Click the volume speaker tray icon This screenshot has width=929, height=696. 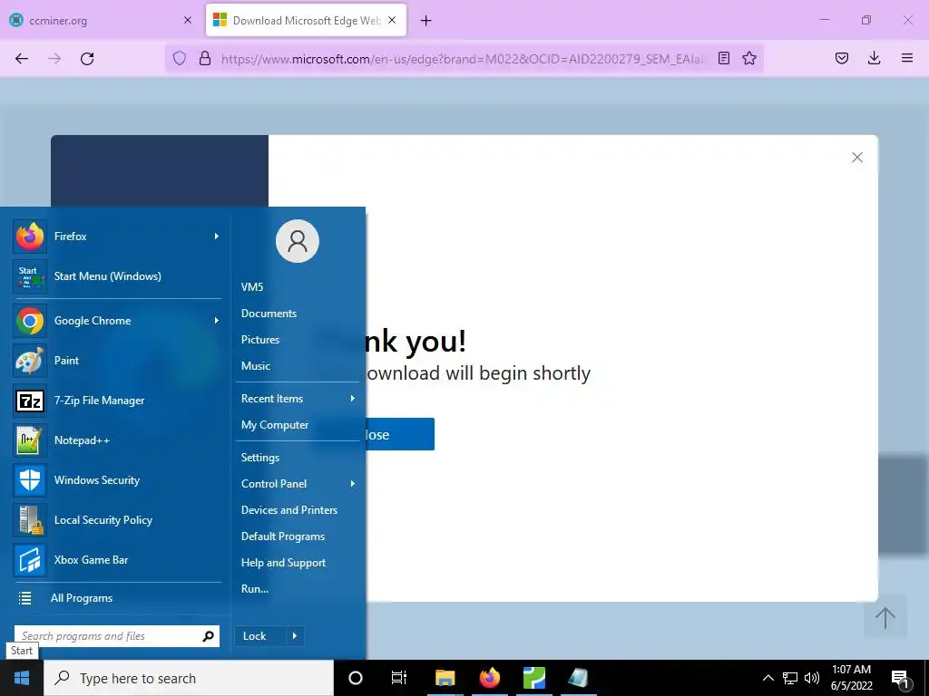pos(812,678)
